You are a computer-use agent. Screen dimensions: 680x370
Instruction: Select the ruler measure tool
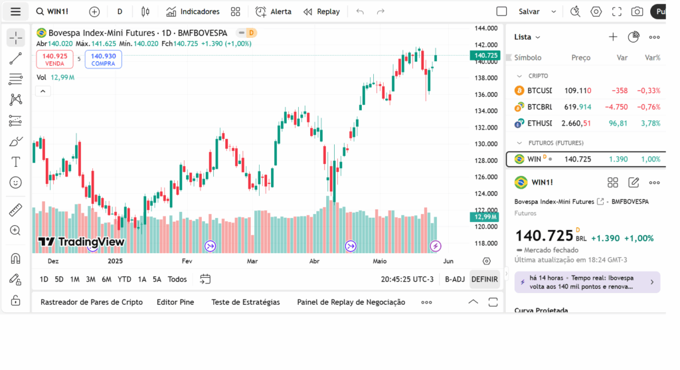pyautogui.click(x=16, y=210)
